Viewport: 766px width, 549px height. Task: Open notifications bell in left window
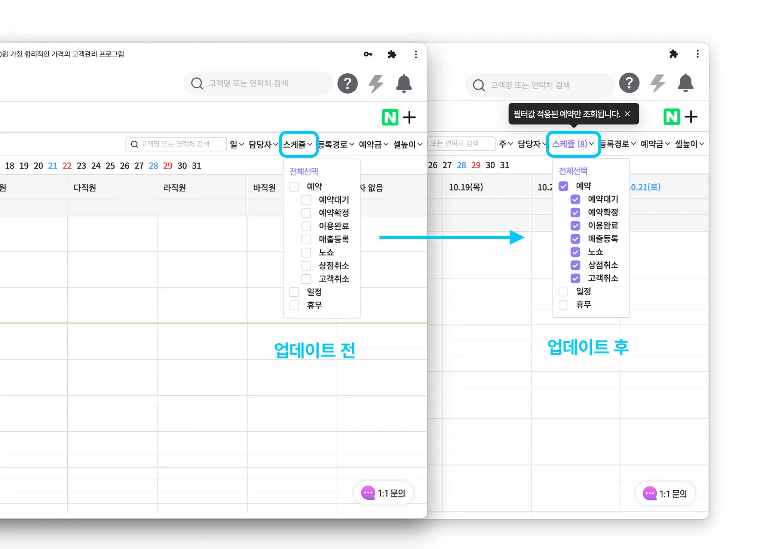click(x=404, y=83)
